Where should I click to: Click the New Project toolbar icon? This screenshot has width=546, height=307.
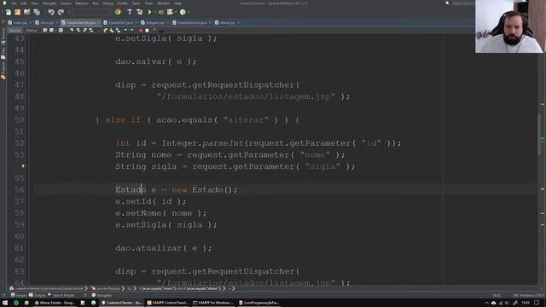tap(17, 12)
